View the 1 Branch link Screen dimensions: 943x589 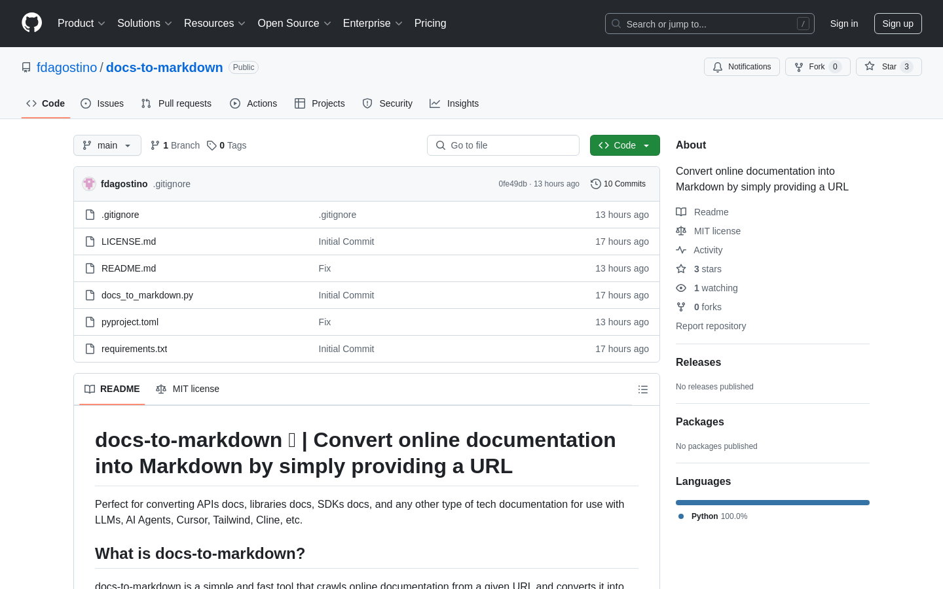[175, 145]
